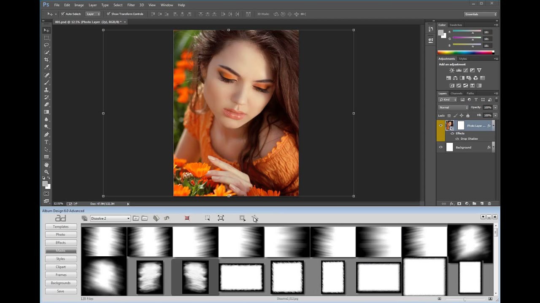Click the undo arrow in Album Design toolbar
The height and width of the screenshot is (303, 540).
167,218
